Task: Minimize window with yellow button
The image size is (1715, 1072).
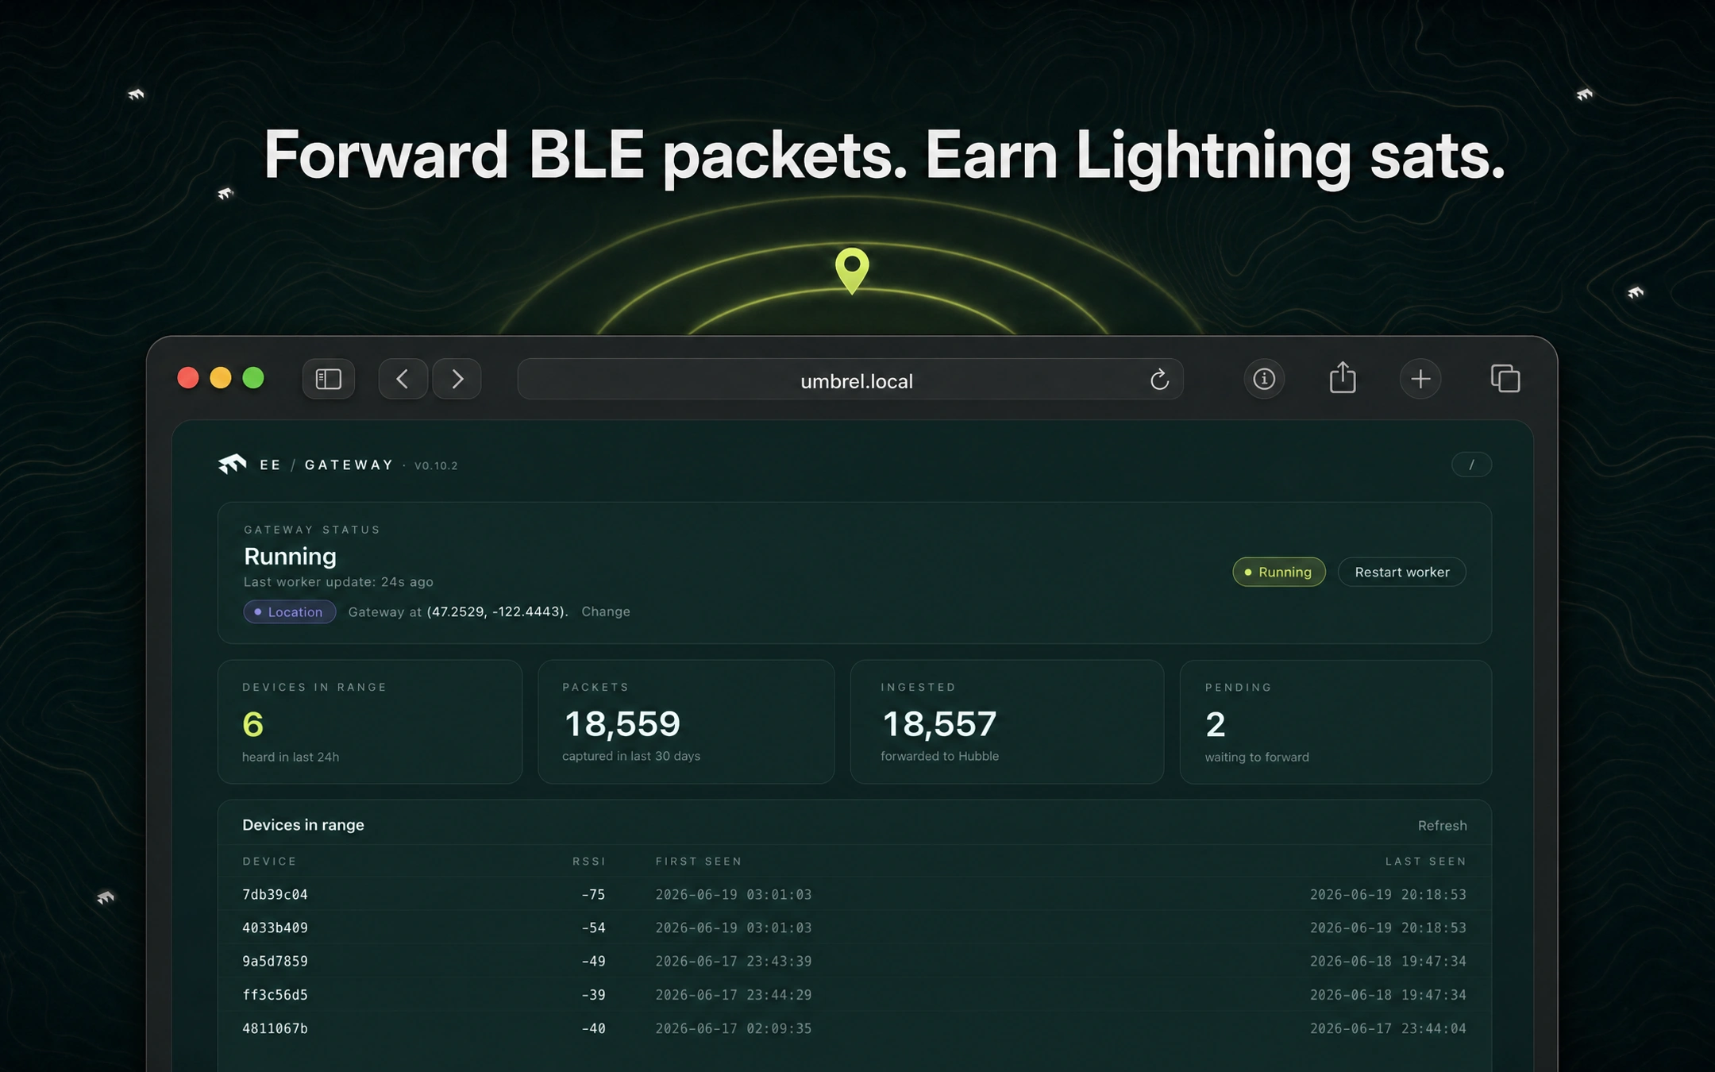Action: pos(221,378)
